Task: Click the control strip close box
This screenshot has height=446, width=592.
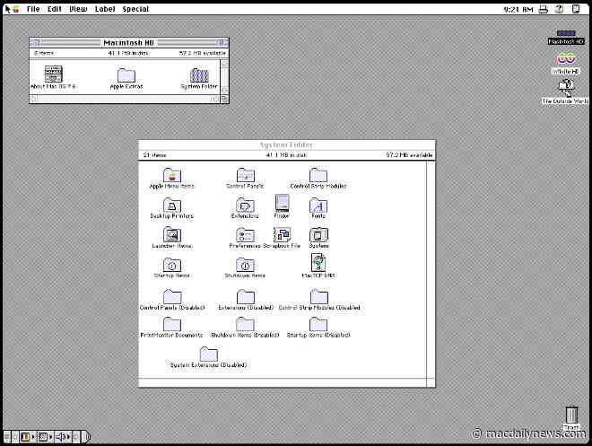Action: pos(6,437)
